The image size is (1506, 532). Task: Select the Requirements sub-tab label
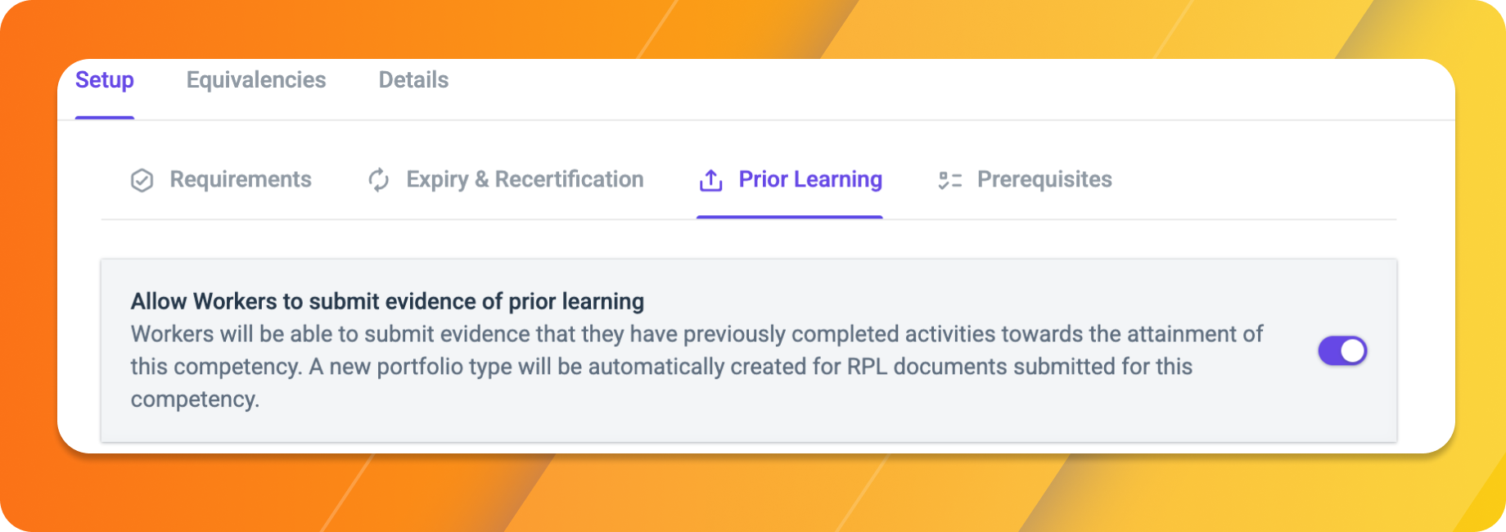pos(241,179)
